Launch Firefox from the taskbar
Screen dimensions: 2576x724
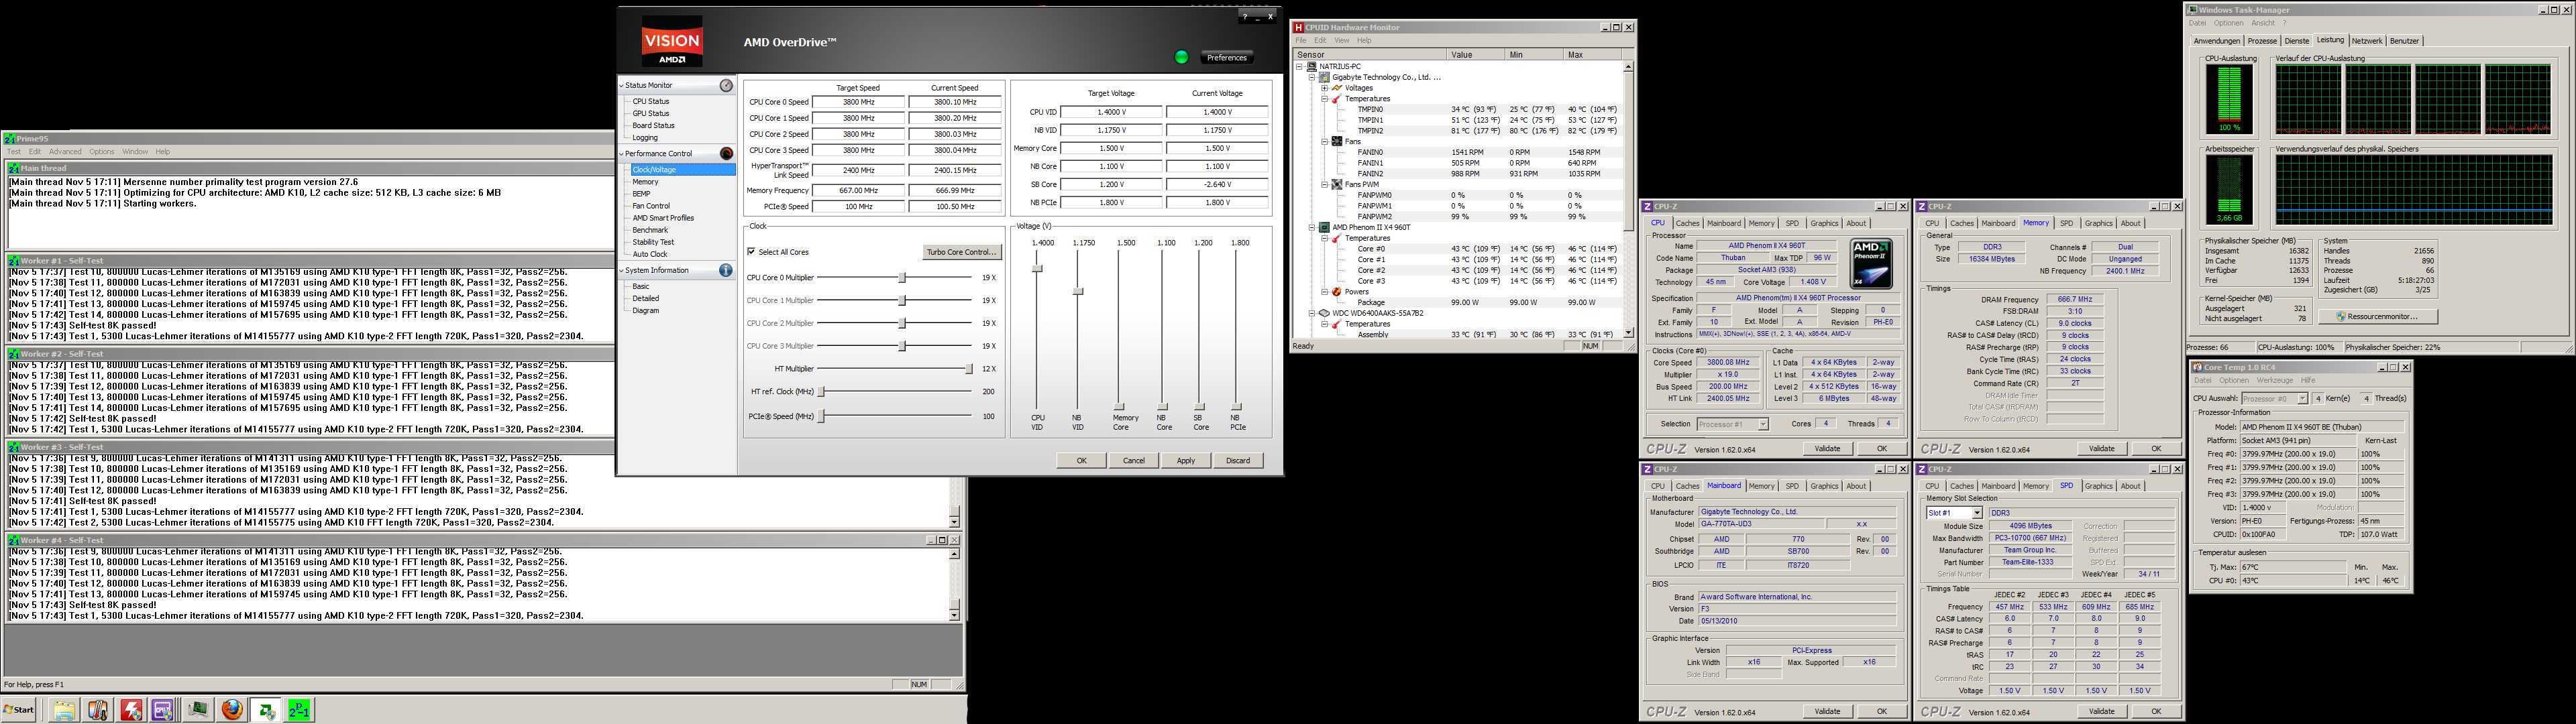[x=232, y=710]
